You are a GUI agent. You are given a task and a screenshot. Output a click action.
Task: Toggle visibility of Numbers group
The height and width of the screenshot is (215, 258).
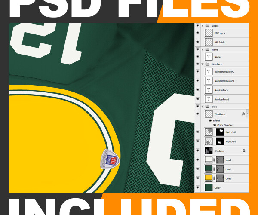pyautogui.click(x=197, y=64)
